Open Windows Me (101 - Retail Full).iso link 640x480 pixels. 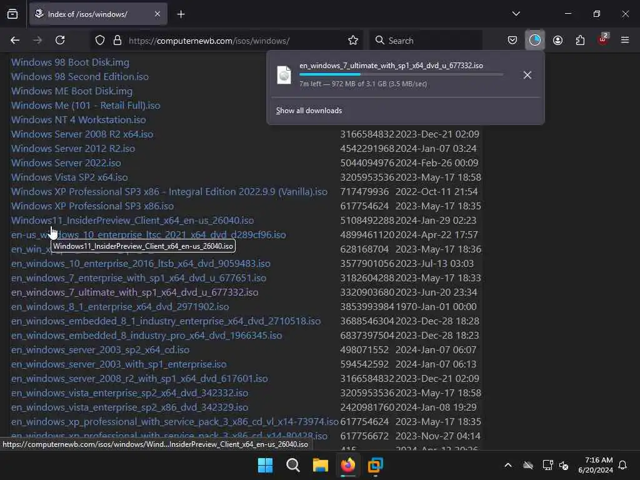[x=86, y=105]
